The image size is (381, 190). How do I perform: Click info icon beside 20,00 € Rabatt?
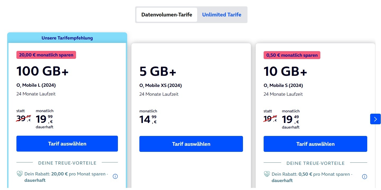(x=115, y=176)
